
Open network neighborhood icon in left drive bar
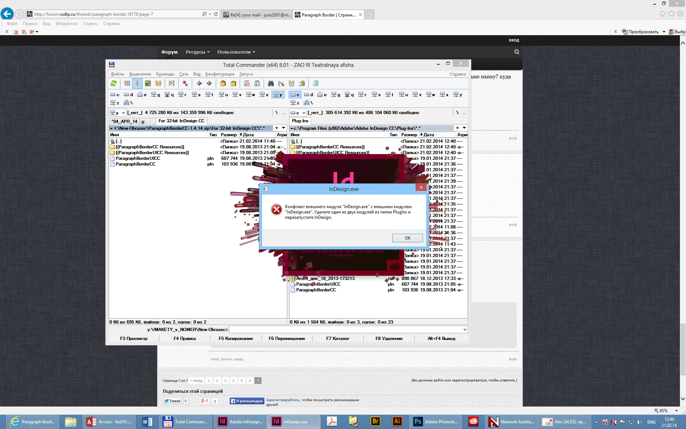tap(128, 103)
